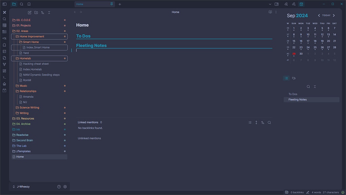Open the Tags view in the right panel
The height and width of the screenshot is (195, 346).
tap(294, 78)
